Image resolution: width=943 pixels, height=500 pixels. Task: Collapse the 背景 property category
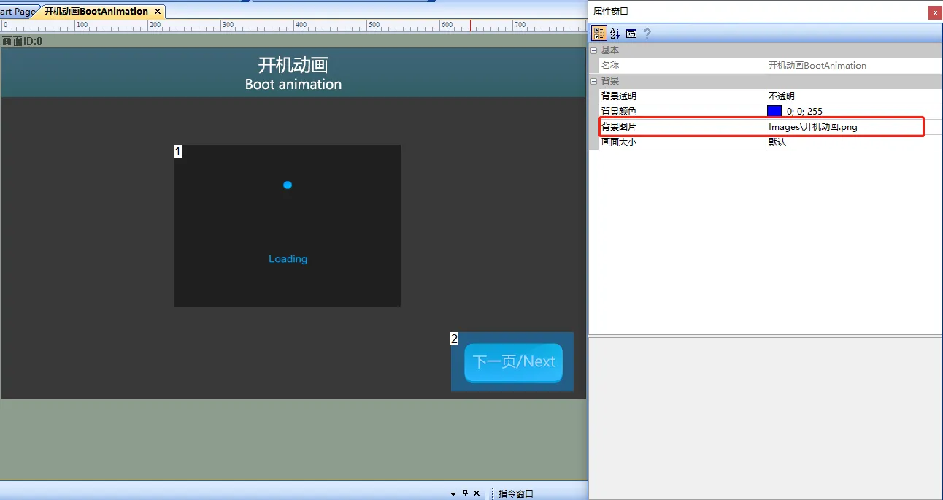(593, 81)
